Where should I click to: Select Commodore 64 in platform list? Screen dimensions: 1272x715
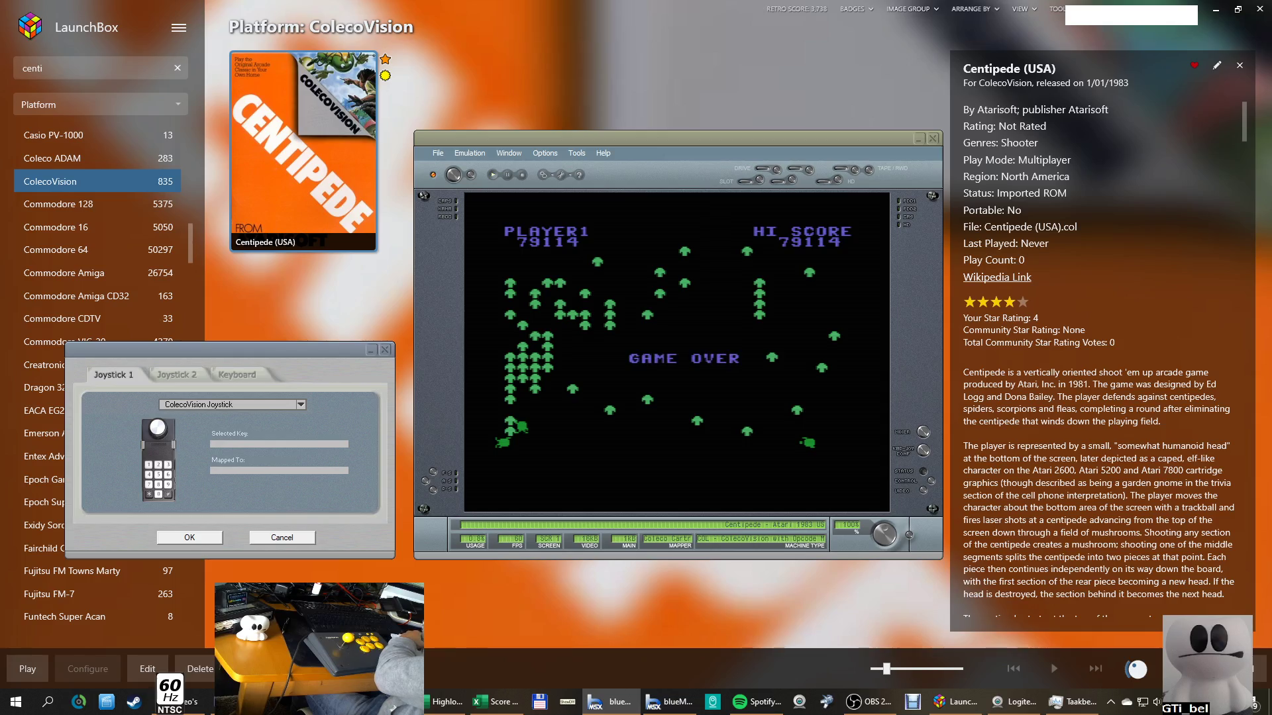[x=56, y=250]
